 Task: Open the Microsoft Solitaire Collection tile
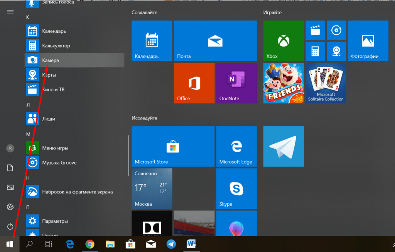coord(326,83)
